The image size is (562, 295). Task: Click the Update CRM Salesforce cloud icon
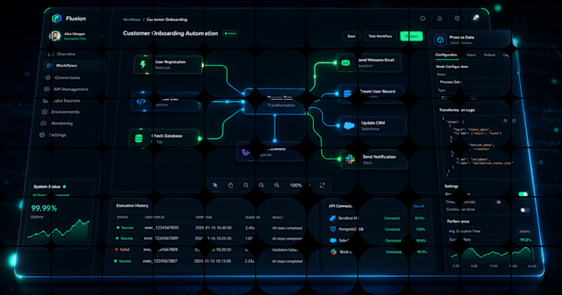tap(348, 125)
